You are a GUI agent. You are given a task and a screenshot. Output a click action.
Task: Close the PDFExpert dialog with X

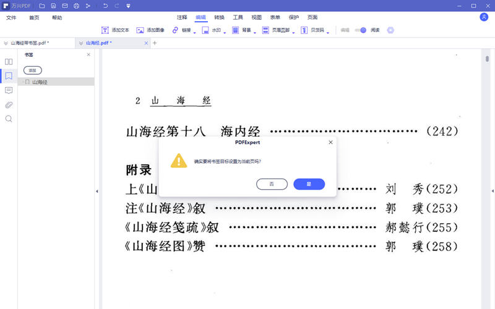330,142
